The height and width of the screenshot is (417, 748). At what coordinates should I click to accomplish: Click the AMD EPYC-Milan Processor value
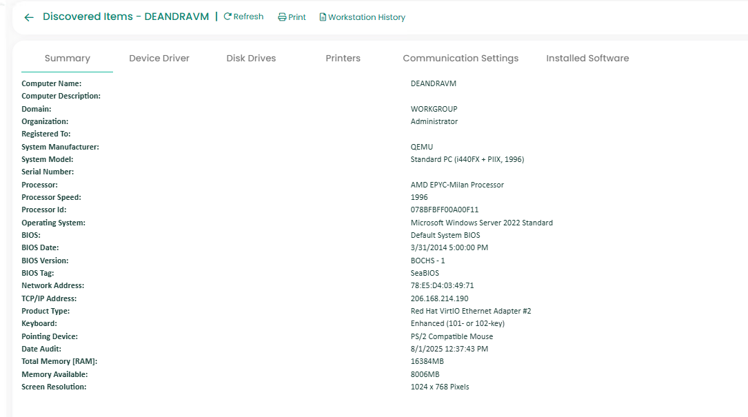(x=457, y=185)
